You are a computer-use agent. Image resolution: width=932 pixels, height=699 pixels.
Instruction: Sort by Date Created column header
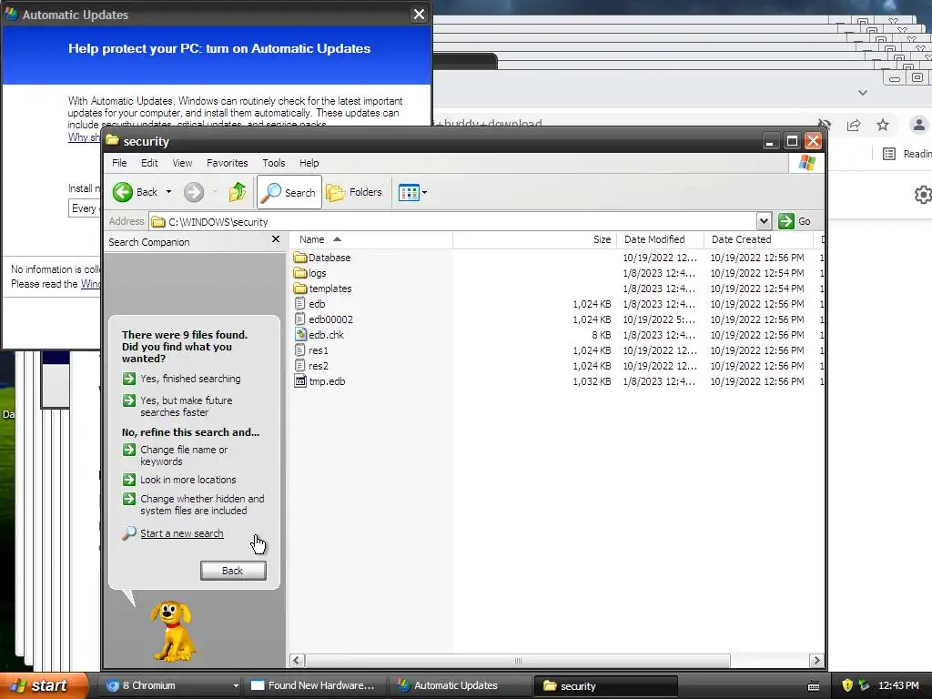pos(758,239)
